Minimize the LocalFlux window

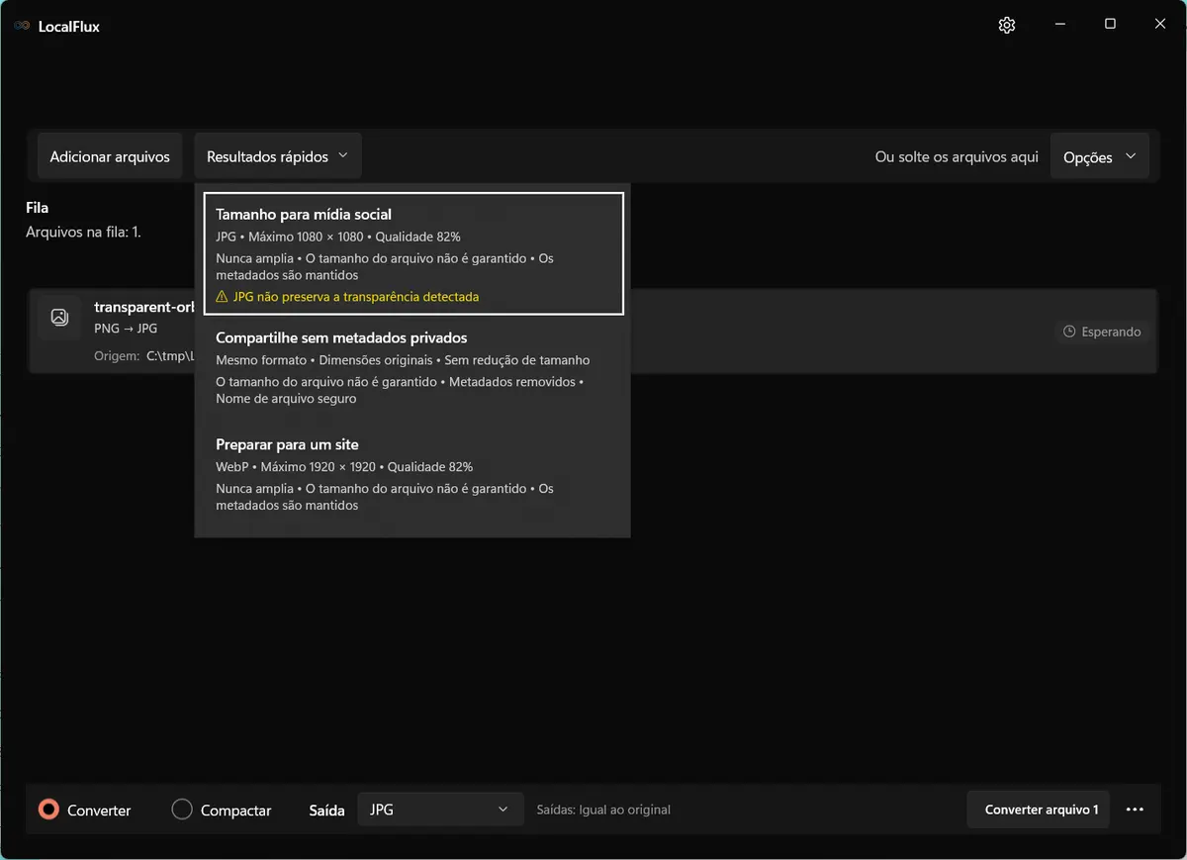point(1059,25)
